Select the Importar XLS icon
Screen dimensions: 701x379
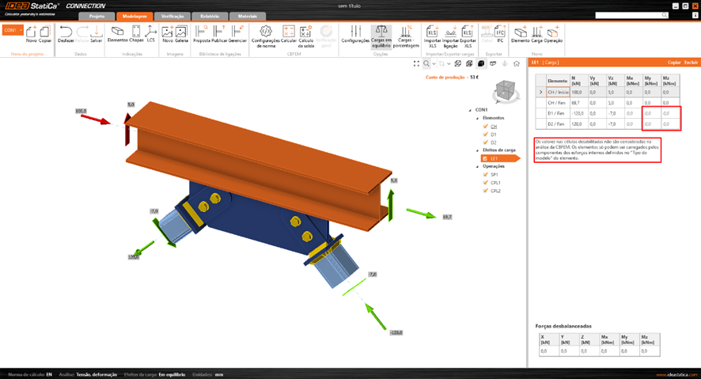432,34
